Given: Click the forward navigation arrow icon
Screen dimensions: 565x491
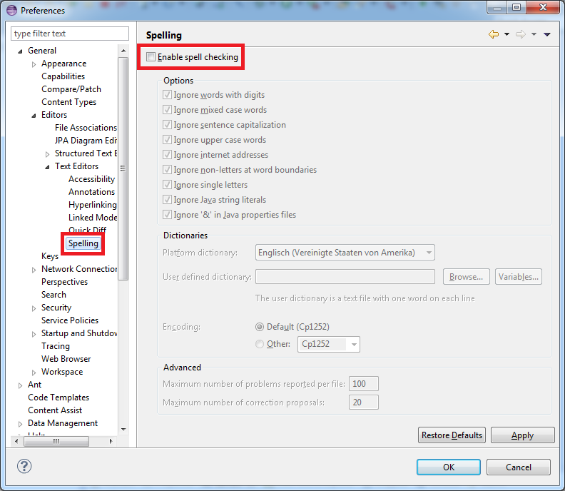Looking at the screenshot, I should [521, 34].
